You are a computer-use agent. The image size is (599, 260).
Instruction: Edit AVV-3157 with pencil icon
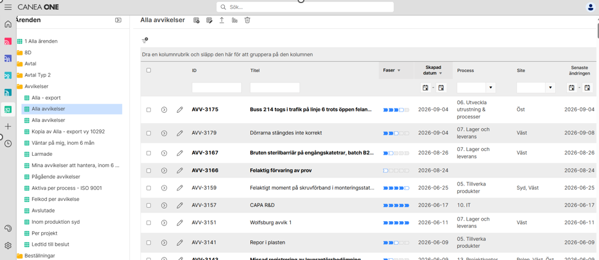point(179,205)
